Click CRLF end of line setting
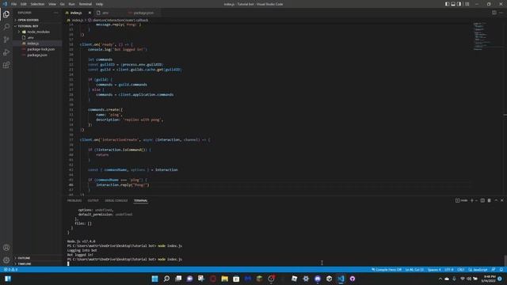This screenshot has width=507, height=285. tap(461, 269)
